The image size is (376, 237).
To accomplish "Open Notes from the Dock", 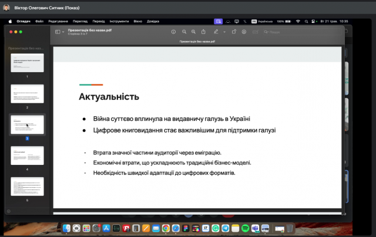I will [235, 228].
